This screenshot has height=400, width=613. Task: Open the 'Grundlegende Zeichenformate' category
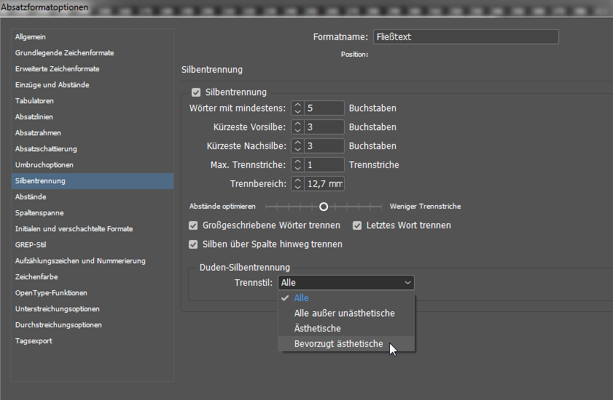click(x=65, y=53)
